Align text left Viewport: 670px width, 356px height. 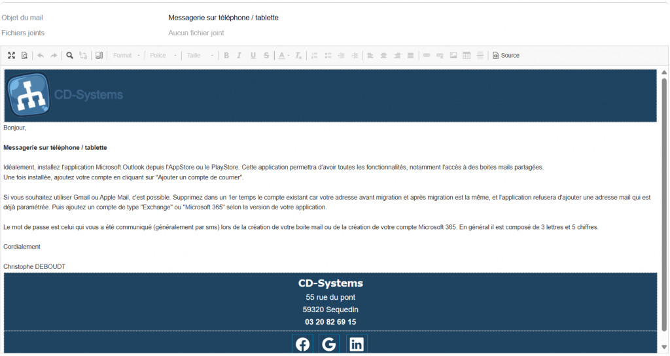pos(370,56)
